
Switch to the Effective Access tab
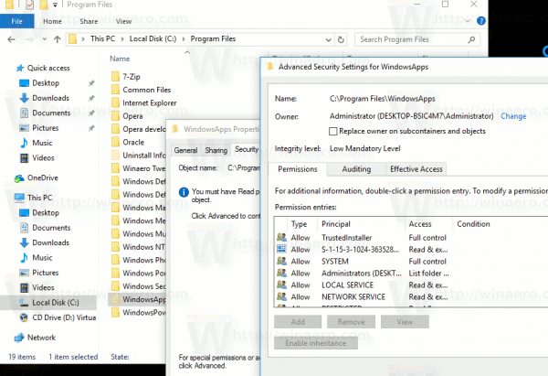[416, 169]
